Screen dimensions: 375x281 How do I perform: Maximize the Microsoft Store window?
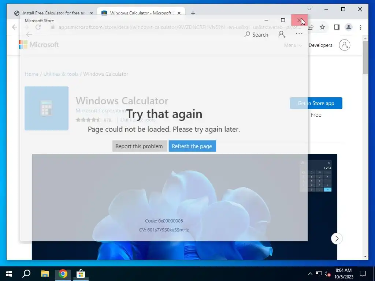tap(283, 20)
